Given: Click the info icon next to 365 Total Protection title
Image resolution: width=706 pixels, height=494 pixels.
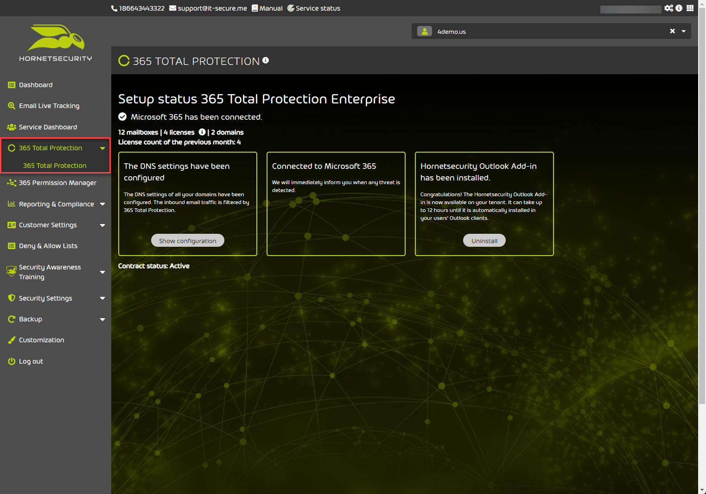Looking at the screenshot, I should tap(266, 60).
